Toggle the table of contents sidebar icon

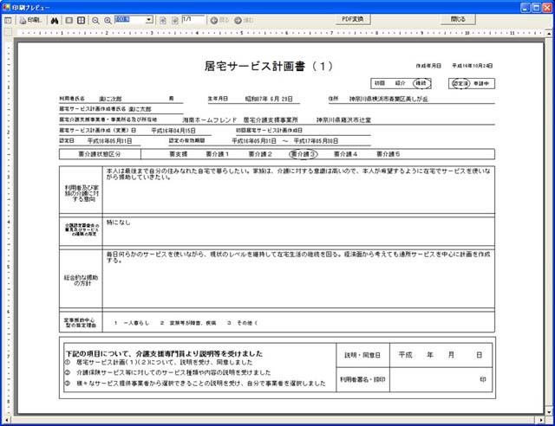tap(8, 21)
